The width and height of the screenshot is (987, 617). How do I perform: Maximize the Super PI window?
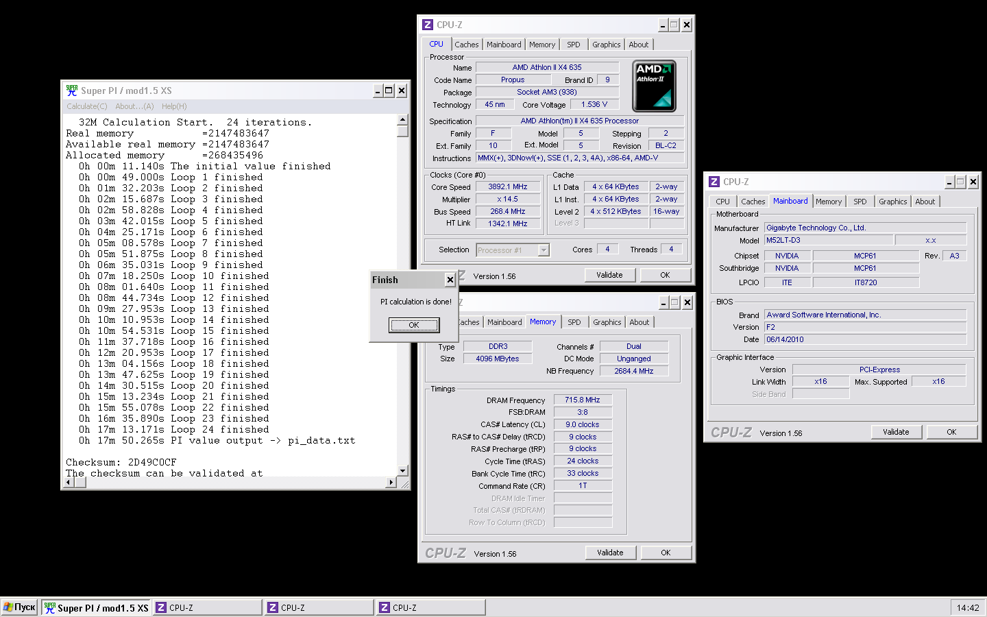click(389, 90)
